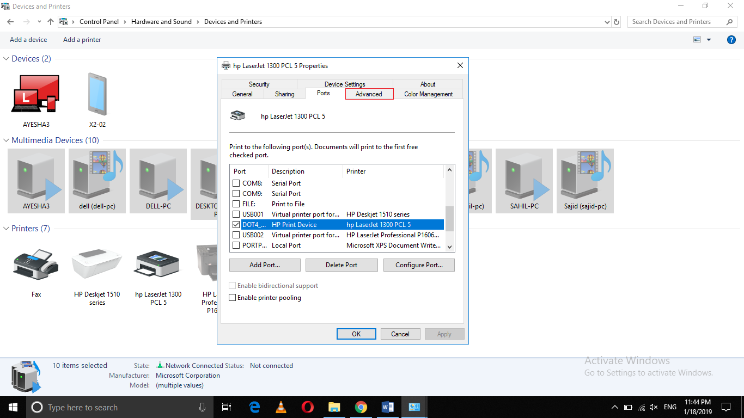Switch to the Advanced tab

[369, 94]
